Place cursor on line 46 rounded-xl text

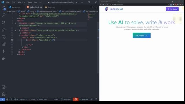pos(46,40)
